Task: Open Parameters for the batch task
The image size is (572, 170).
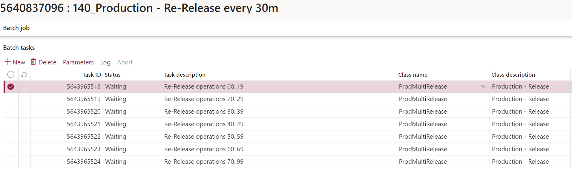Action: [x=78, y=62]
